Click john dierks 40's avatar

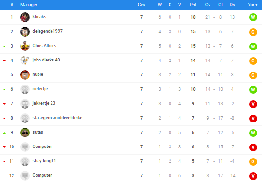[x=25, y=61]
